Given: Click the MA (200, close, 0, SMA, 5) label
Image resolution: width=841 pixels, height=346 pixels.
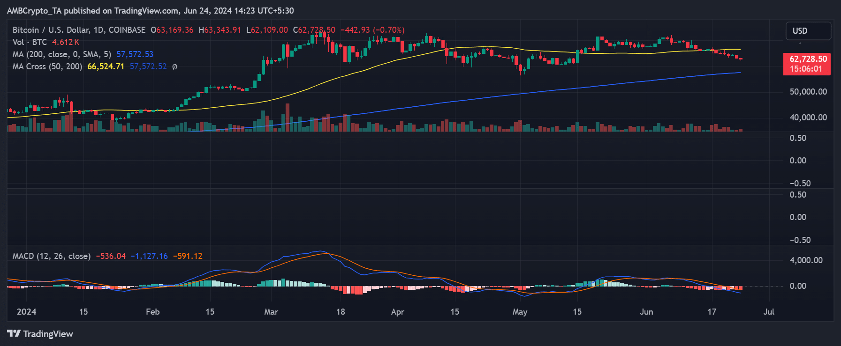Looking at the screenshot, I should point(62,54).
